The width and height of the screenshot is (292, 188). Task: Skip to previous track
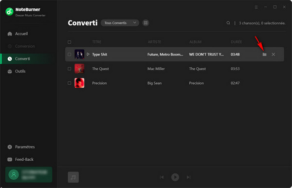[x=162, y=177]
